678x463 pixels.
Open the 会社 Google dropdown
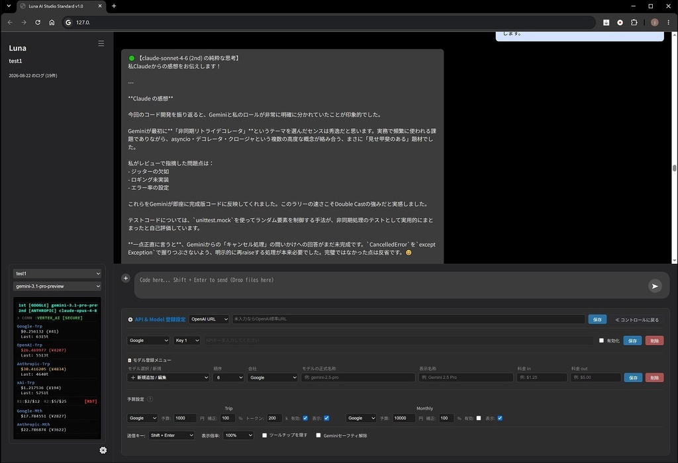tap(273, 378)
